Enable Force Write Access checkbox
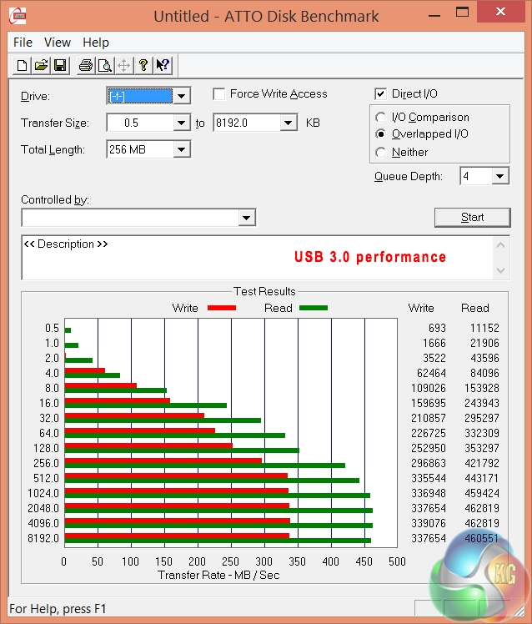 point(218,94)
